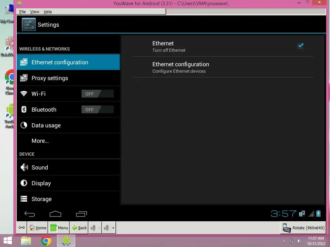This screenshot has height=247, width=330.
Task: Tap the Android home navigation button
Action: (x=55, y=214)
